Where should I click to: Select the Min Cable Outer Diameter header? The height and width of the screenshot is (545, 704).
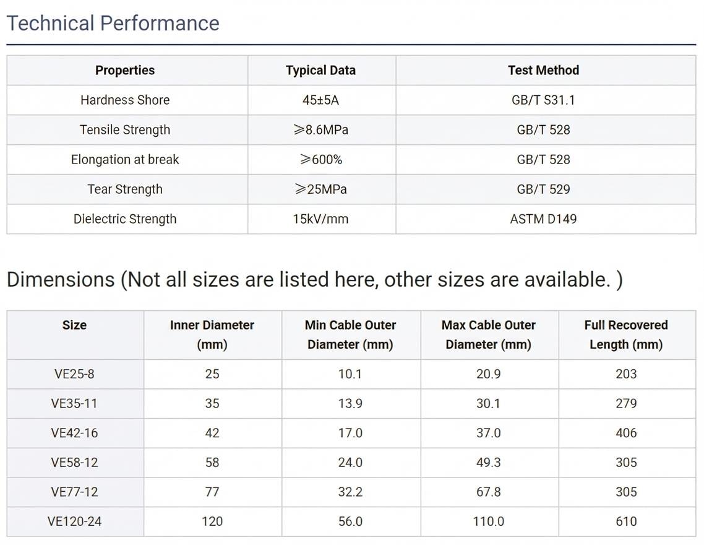coord(350,334)
